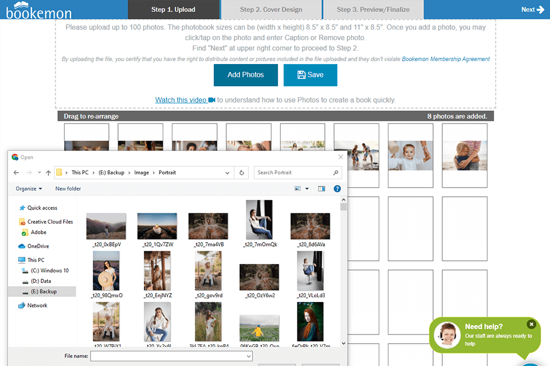Open Bookemon Membership Agreement link
The width and height of the screenshot is (550, 366).
[446, 59]
